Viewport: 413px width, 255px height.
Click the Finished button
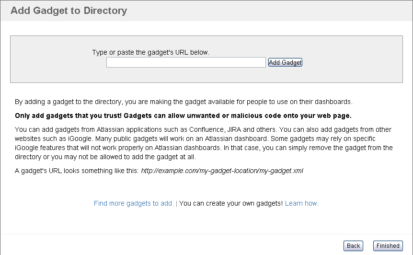click(x=388, y=246)
